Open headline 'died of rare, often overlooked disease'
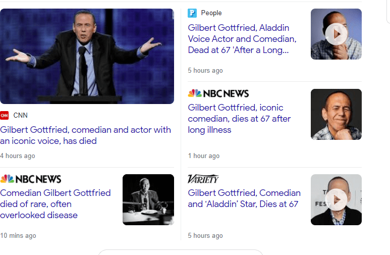 click(x=55, y=204)
